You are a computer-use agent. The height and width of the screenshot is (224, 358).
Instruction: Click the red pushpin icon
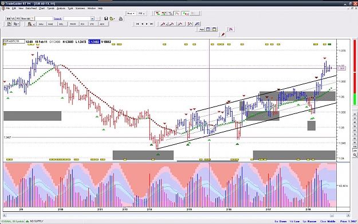[x=223, y=35]
